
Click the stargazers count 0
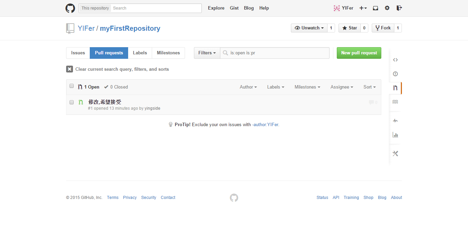[364, 28]
